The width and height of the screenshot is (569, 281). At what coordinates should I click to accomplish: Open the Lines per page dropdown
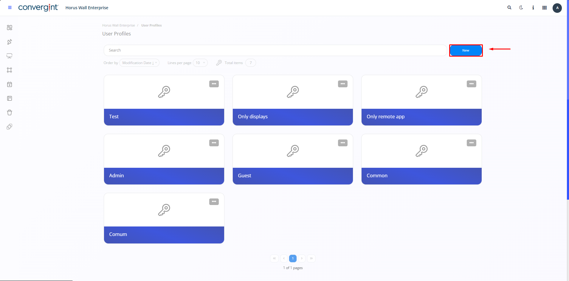[200, 63]
